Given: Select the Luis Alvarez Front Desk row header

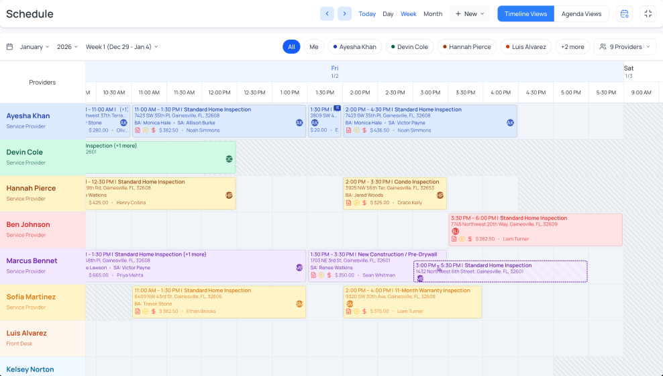Looking at the screenshot, I should tap(43, 338).
